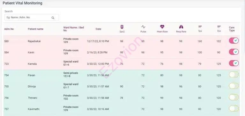245x116 pixels.
Task: Click date 3/30/23, 11:56 AM
Action: point(98,75)
